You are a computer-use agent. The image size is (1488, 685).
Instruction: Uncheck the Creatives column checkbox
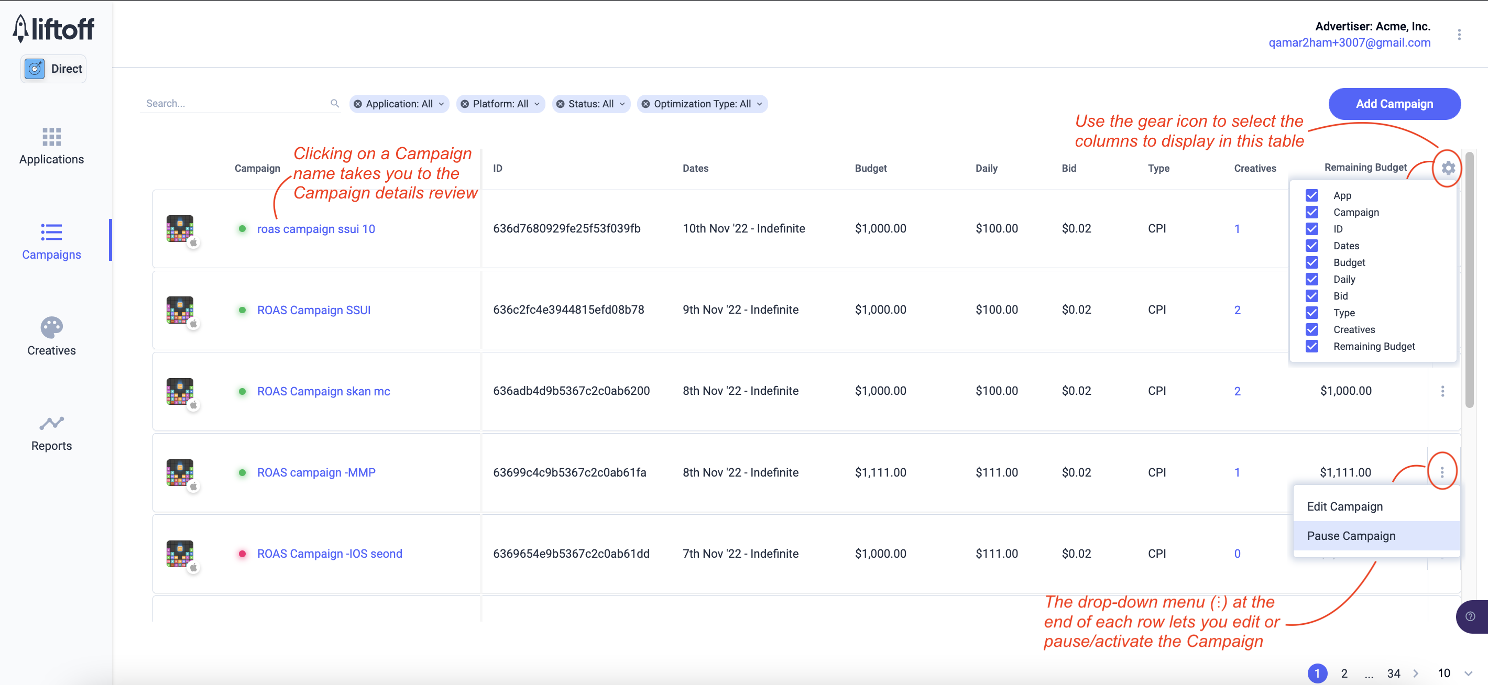coord(1311,329)
